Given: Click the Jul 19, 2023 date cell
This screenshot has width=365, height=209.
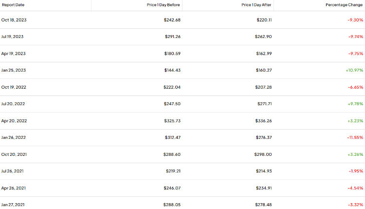Looking at the screenshot, I should [12, 37].
